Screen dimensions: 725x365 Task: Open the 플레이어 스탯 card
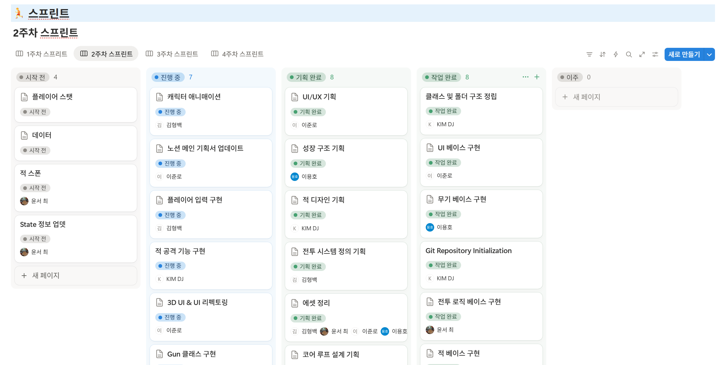[x=52, y=97]
